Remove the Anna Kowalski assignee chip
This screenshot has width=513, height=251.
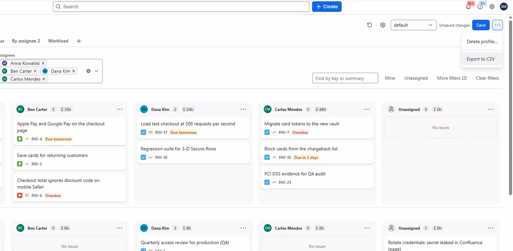(43, 63)
